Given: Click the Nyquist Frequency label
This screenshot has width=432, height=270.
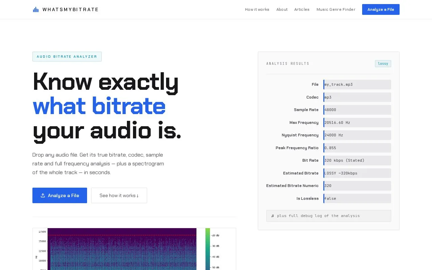Looking at the screenshot, I should click(x=300, y=135).
